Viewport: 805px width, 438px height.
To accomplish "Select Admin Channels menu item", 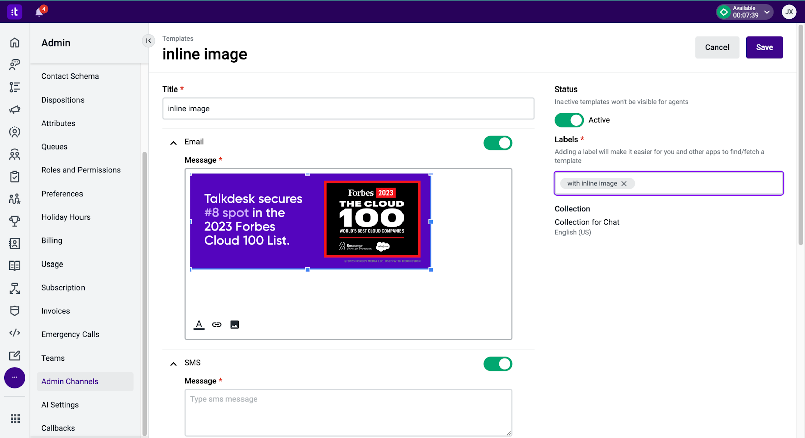I will 86,382.
